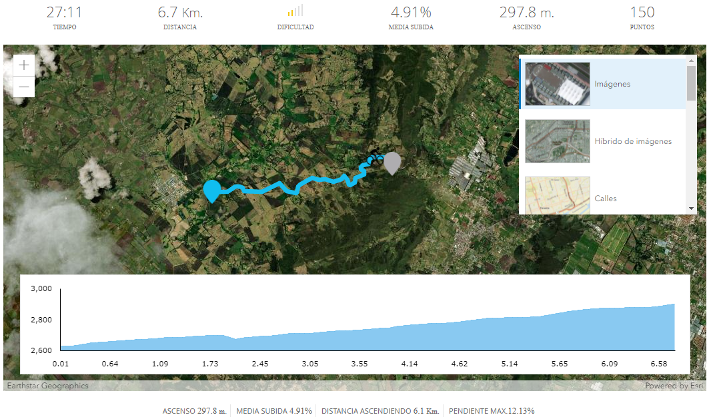709x419 pixels.
Task: Click the difficulty signal bars icon
Action: (x=295, y=11)
